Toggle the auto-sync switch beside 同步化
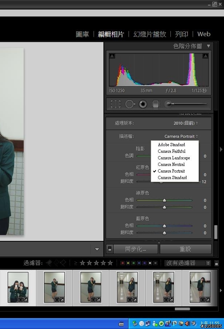 pyautogui.click(x=110, y=249)
